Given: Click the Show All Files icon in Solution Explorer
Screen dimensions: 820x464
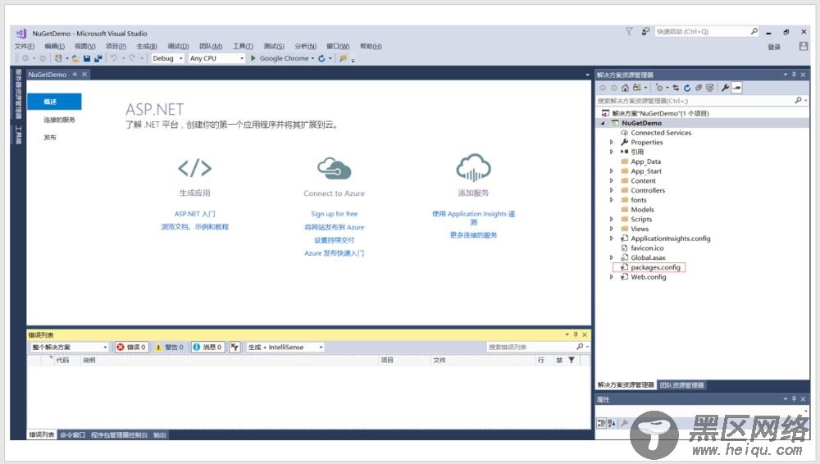Looking at the screenshot, I should tap(709, 88).
